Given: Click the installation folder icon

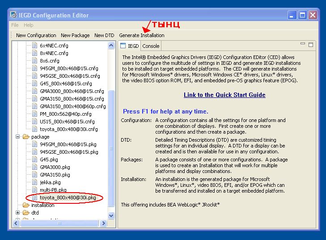Looking at the screenshot, I should tap(26, 205).
